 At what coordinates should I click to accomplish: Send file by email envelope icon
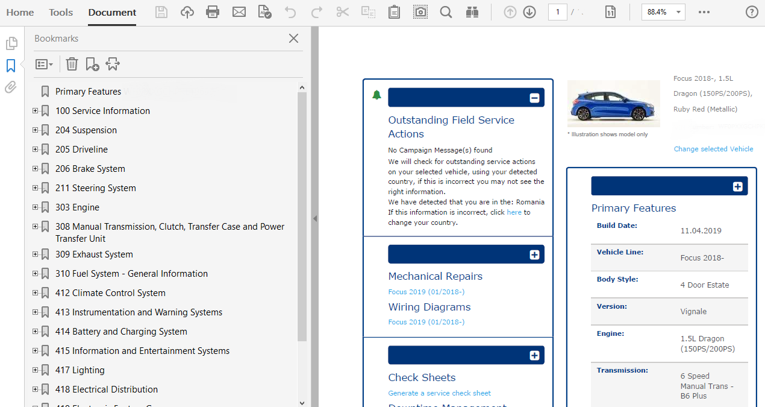[239, 12]
